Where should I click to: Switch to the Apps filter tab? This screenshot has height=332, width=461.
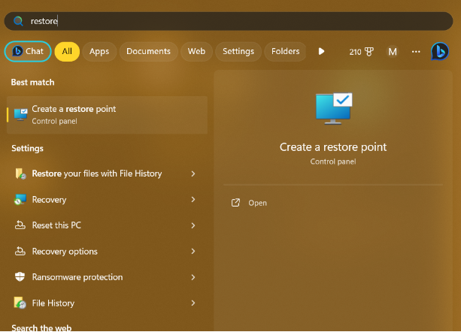(99, 51)
